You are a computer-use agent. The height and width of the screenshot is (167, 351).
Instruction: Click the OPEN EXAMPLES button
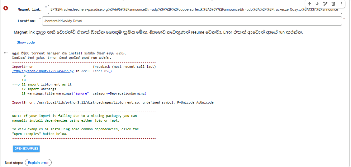tap(26, 148)
